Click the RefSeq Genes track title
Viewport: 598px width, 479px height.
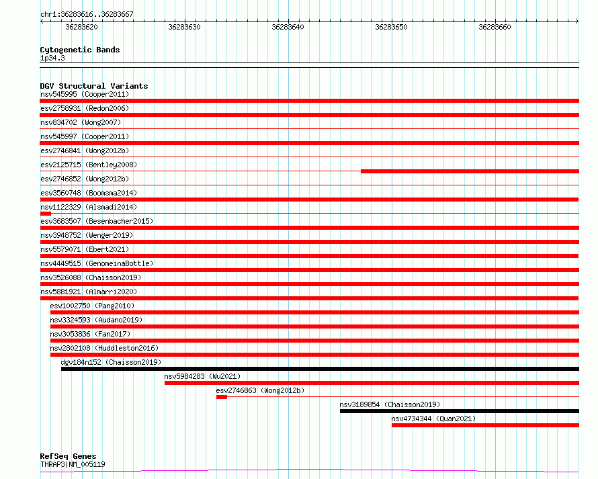(x=68, y=456)
